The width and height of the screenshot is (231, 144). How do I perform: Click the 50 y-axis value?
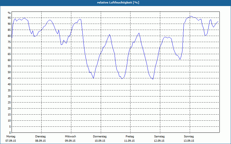(x=9, y=72)
